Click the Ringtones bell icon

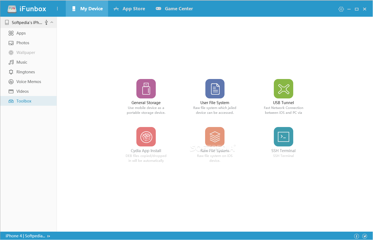[x=11, y=72]
